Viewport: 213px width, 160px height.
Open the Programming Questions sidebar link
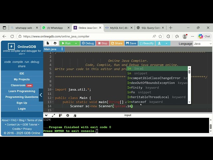coord(22,97)
